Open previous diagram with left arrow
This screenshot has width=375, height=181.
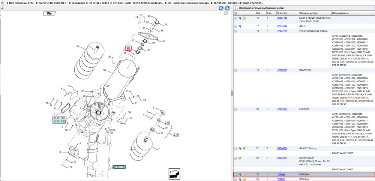pos(221,8)
